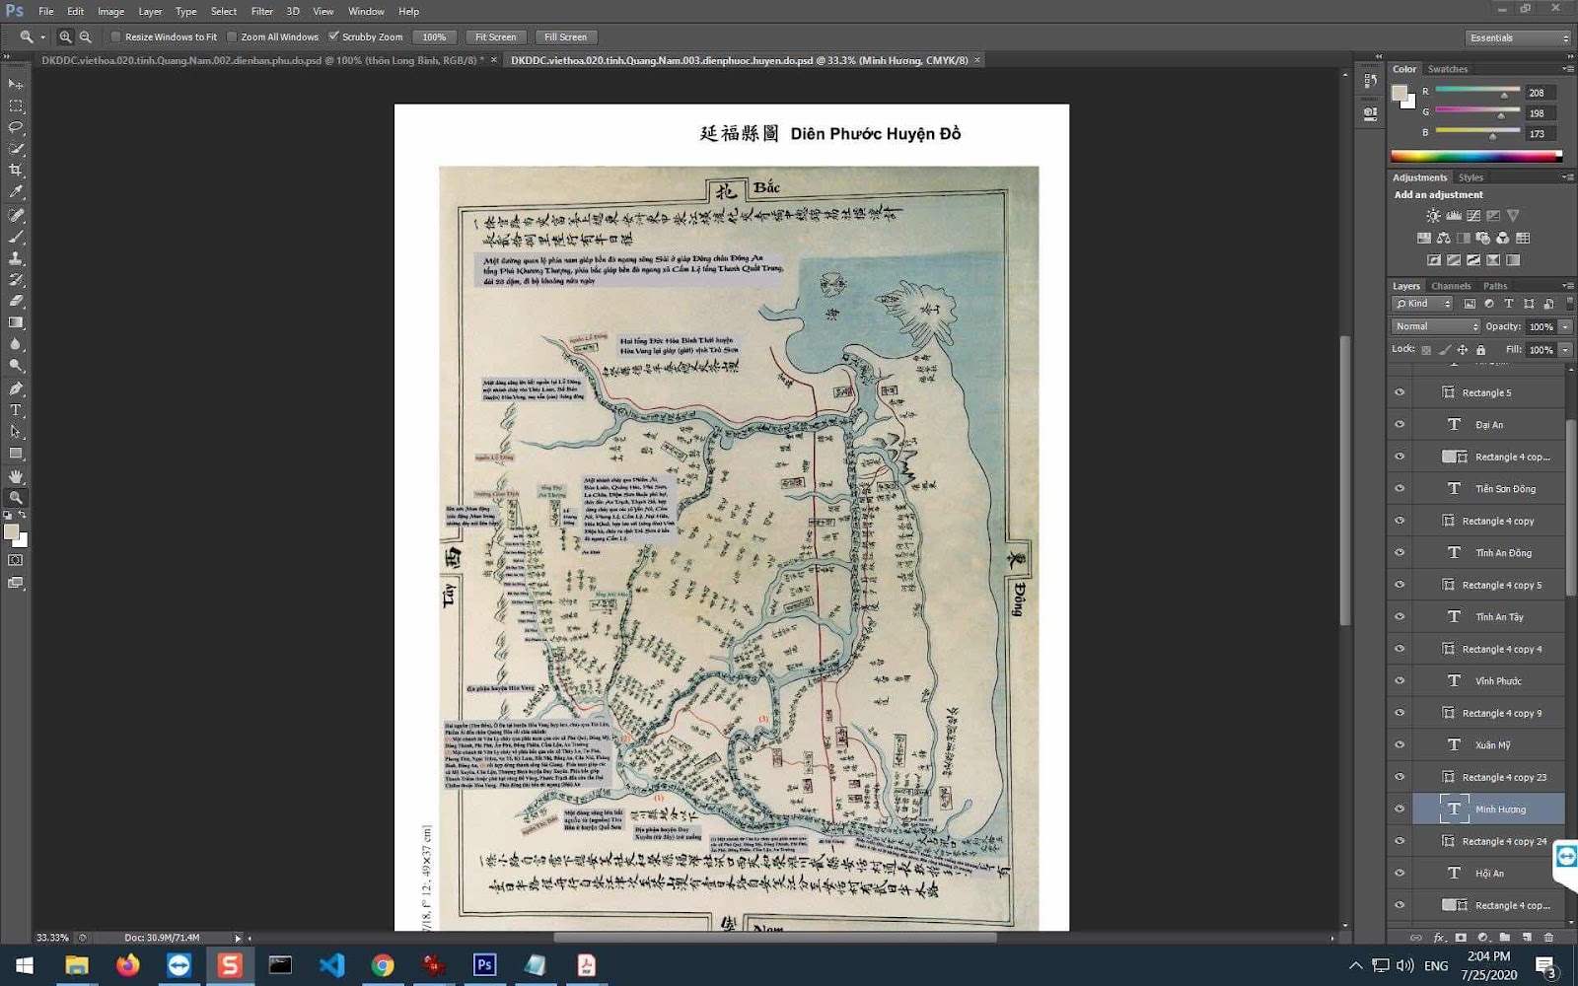Image resolution: width=1578 pixels, height=986 pixels.
Task: Open the Opacity slider dropdown arrow
Action: point(1565,326)
